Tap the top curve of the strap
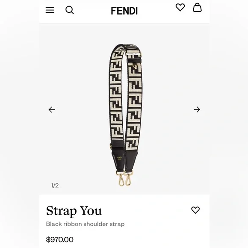The height and width of the screenshot is (248, 248). (x=125, y=47)
